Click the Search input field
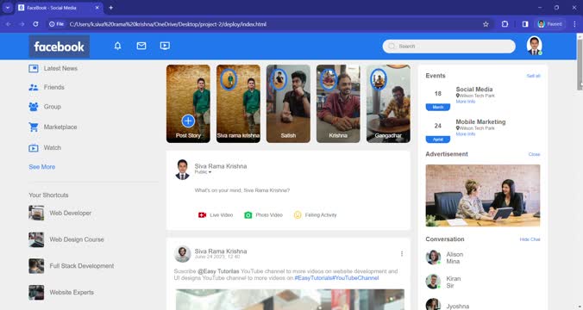 coord(448,46)
